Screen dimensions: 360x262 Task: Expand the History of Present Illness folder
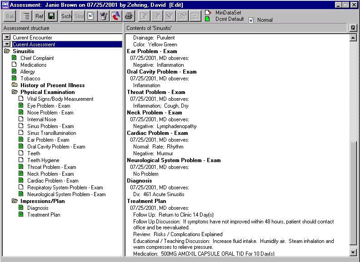coord(15,85)
